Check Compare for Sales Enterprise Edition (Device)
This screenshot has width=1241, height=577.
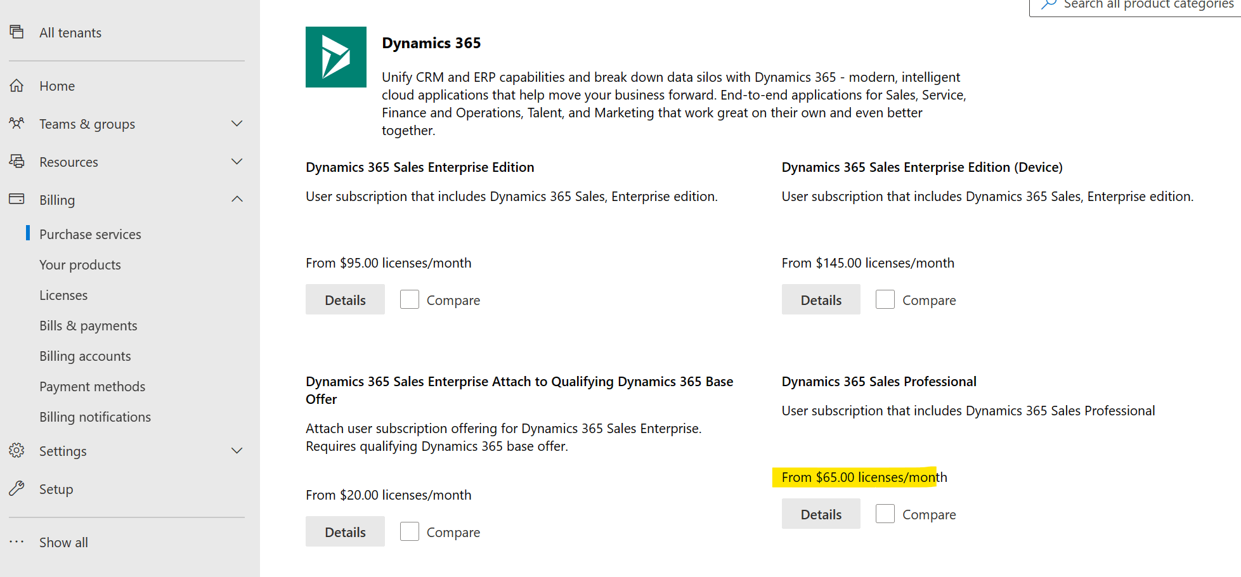[885, 299]
